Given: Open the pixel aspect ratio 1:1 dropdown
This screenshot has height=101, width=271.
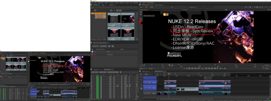Looking at the screenshot, I should (x=267, y=7).
